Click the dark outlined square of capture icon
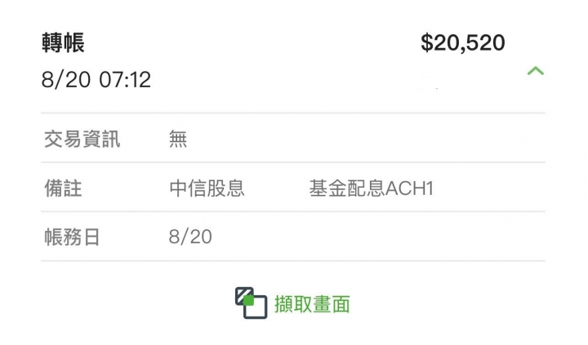This screenshot has width=588, height=345. pyautogui.click(x=256, y=307)
